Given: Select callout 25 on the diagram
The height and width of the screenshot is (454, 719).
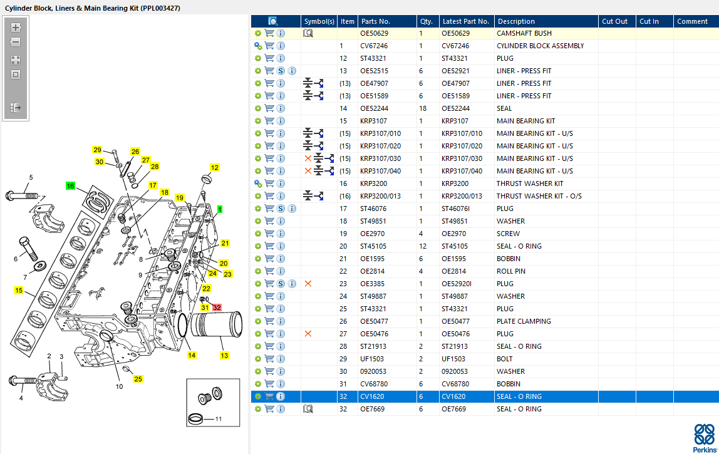Looking at the screenshot, I should [x=138, y=379].
